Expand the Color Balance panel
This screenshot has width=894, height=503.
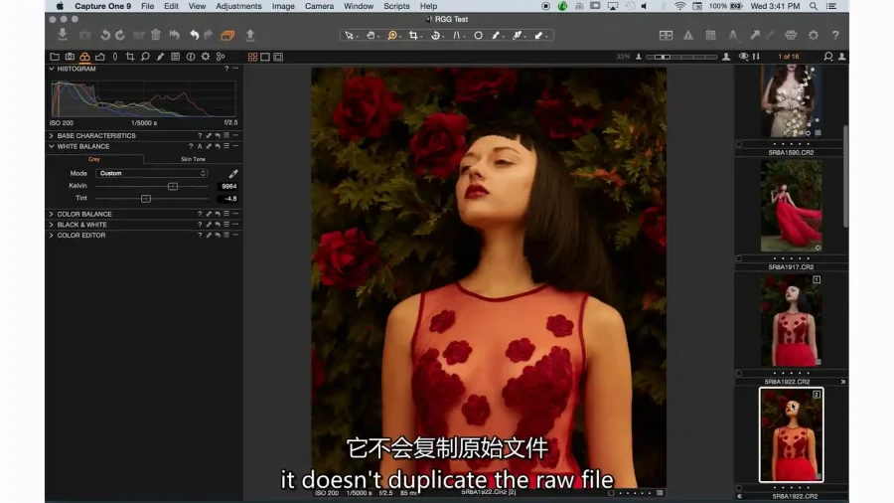[52, 214]
